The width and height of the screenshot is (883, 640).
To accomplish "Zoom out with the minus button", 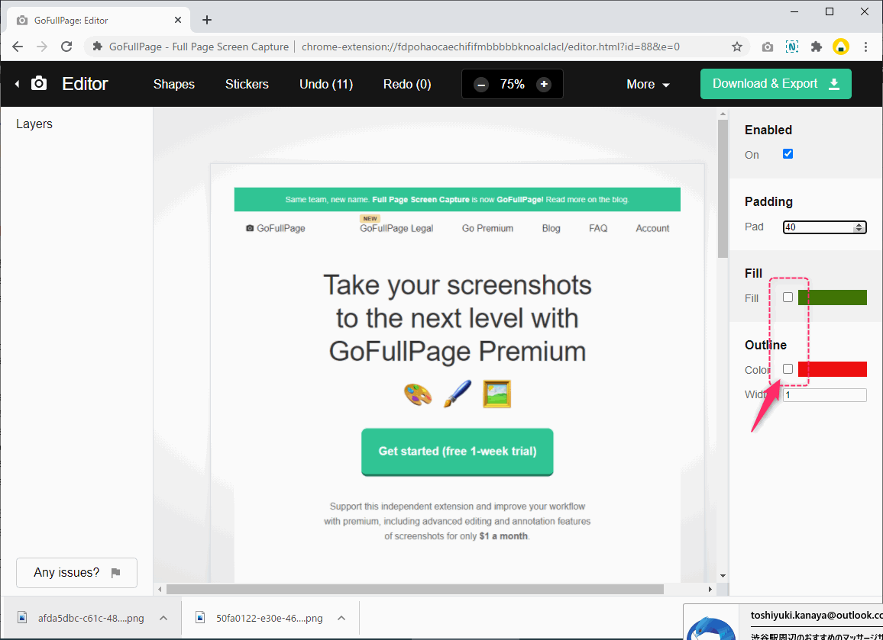I will click(481, 85).
